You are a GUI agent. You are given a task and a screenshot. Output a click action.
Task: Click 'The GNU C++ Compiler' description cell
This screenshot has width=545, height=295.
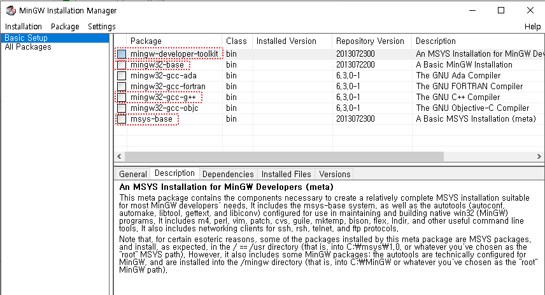pos(458,97)
